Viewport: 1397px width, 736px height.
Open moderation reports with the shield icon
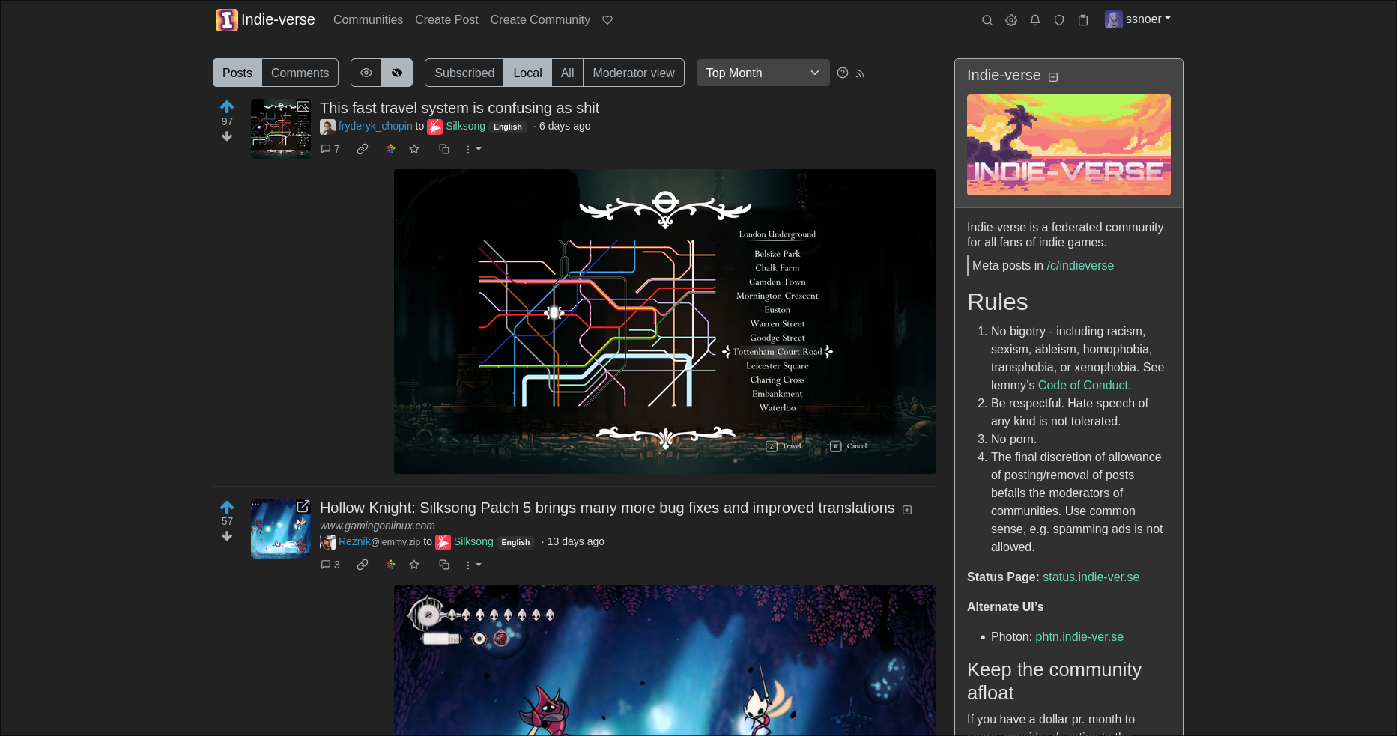(1059, 20)
